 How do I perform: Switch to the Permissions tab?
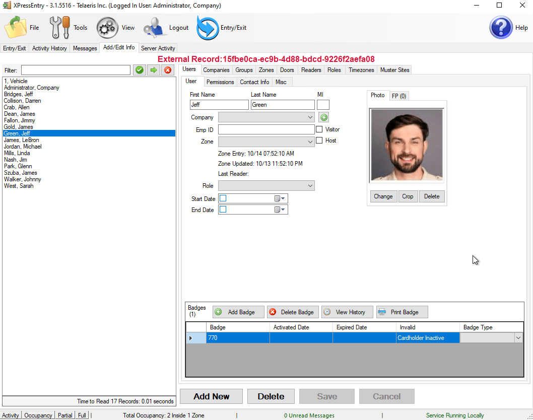click(x=220, y=82)
